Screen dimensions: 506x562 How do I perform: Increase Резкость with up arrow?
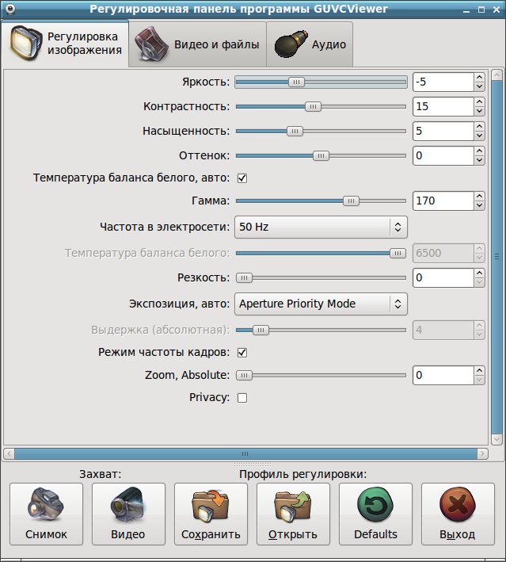tap(480, 273)
